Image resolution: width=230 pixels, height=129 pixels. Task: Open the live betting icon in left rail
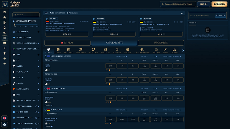4,43
